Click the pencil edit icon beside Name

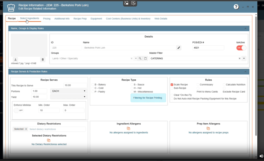[178, 48]
